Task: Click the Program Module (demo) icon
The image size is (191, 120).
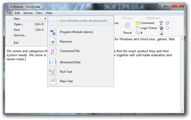Action: 53,32
